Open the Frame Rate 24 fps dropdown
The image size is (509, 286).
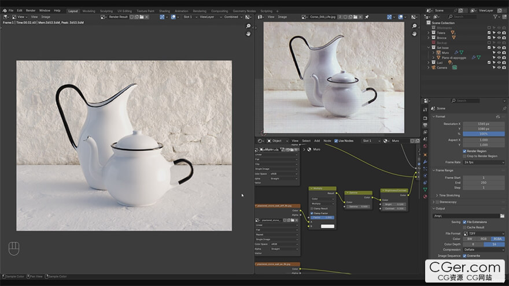[483, 162]
